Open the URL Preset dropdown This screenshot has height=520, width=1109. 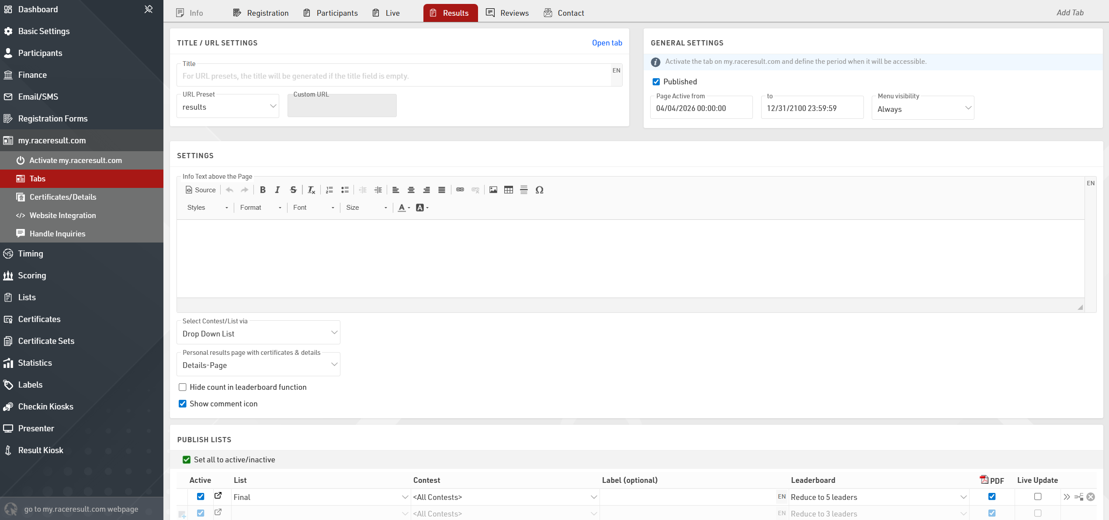click(x=228, y=107)
